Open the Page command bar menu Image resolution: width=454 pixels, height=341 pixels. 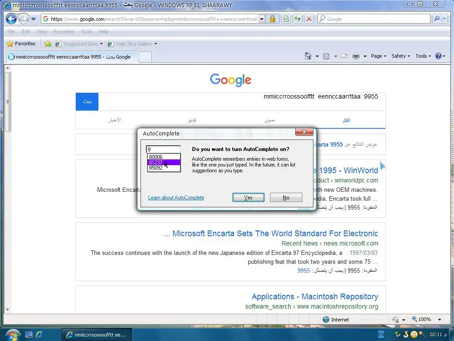[379, 56]
